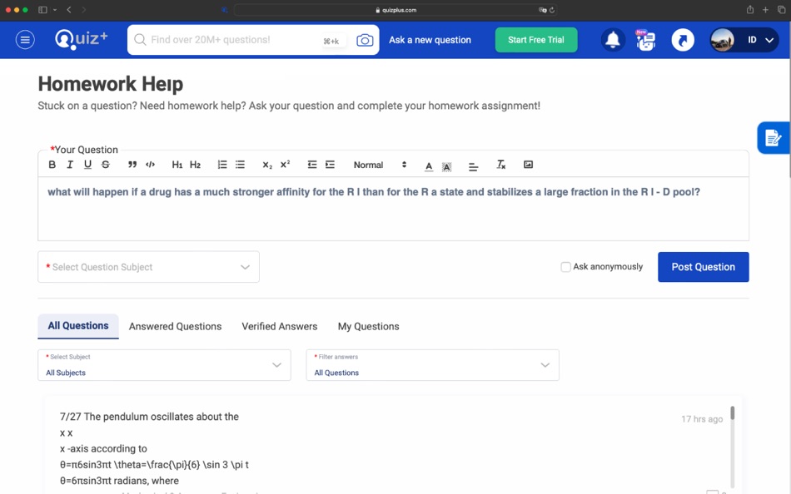
Task: Insert a code block
Action: tap(151, 165)
